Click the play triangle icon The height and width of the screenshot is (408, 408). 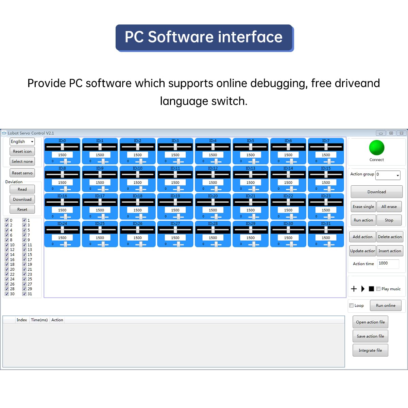point(363,289)
